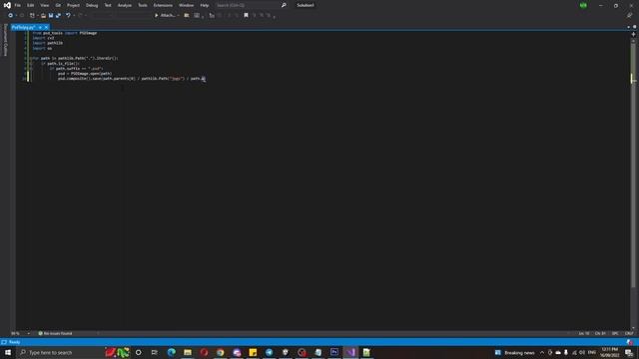Image resolution: width=639 pixels, height=359 pixels.
Task: Open the Action Center notifications icon
Action: coord(629,352)
